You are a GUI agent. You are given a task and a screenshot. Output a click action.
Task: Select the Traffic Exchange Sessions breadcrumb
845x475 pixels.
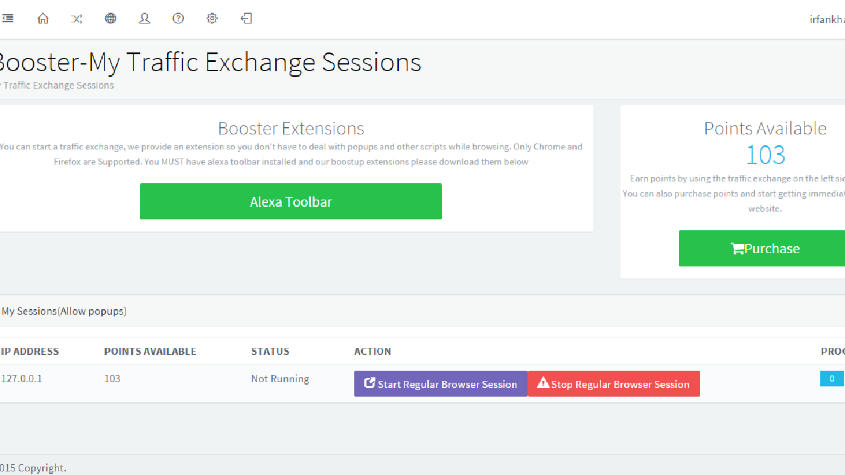click(x=58, y=86)
